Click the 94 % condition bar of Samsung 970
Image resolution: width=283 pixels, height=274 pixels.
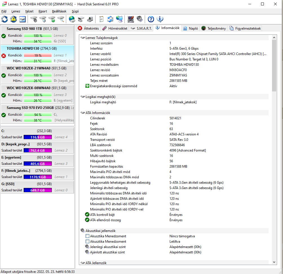[38, 115]
